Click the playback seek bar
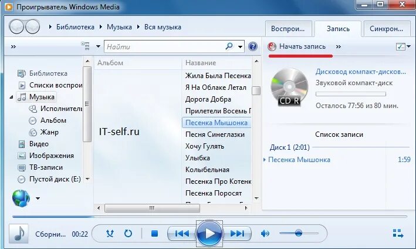This screenshot has height=249, width=416. (x=209, y=217)
